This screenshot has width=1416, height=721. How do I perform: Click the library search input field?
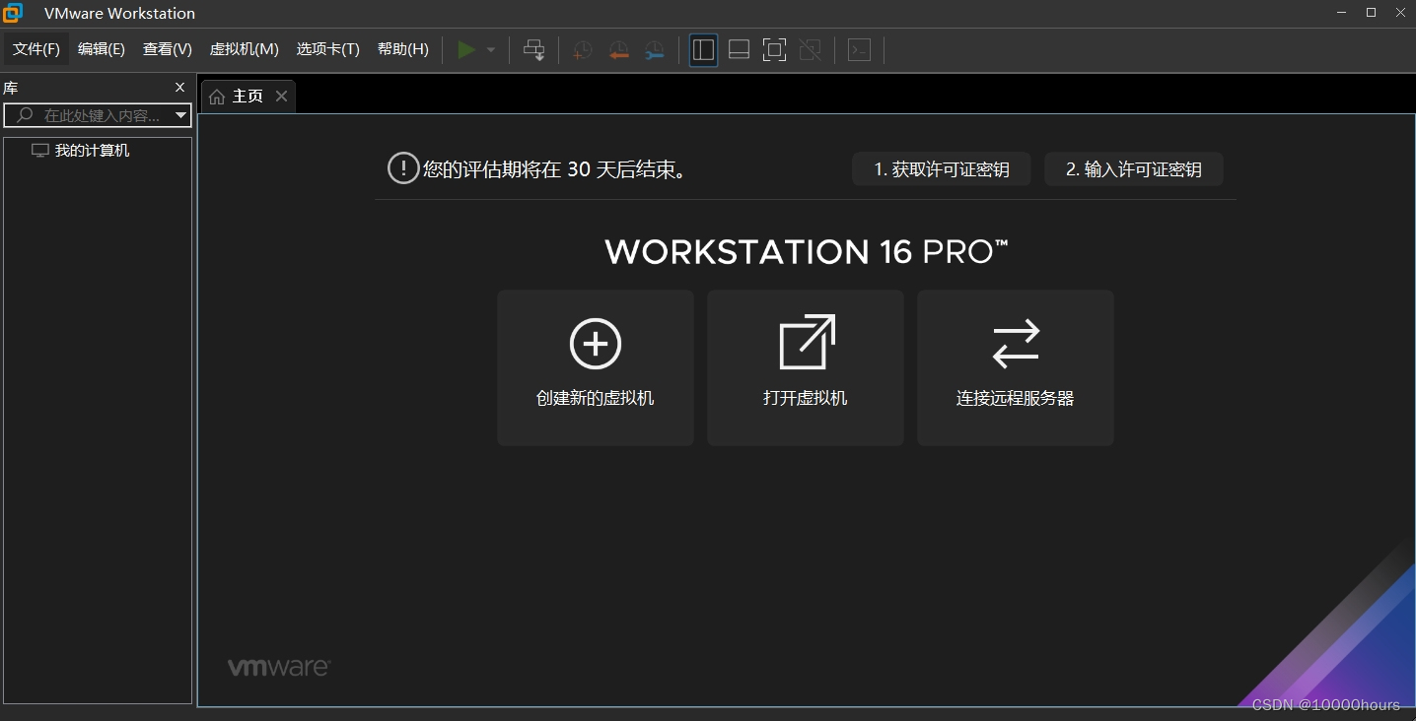pyautogui.click(x=97, y=115)
